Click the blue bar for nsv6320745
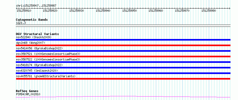This screenshot has height=100, width=238. pyautogui.click(x=123, y=73)
